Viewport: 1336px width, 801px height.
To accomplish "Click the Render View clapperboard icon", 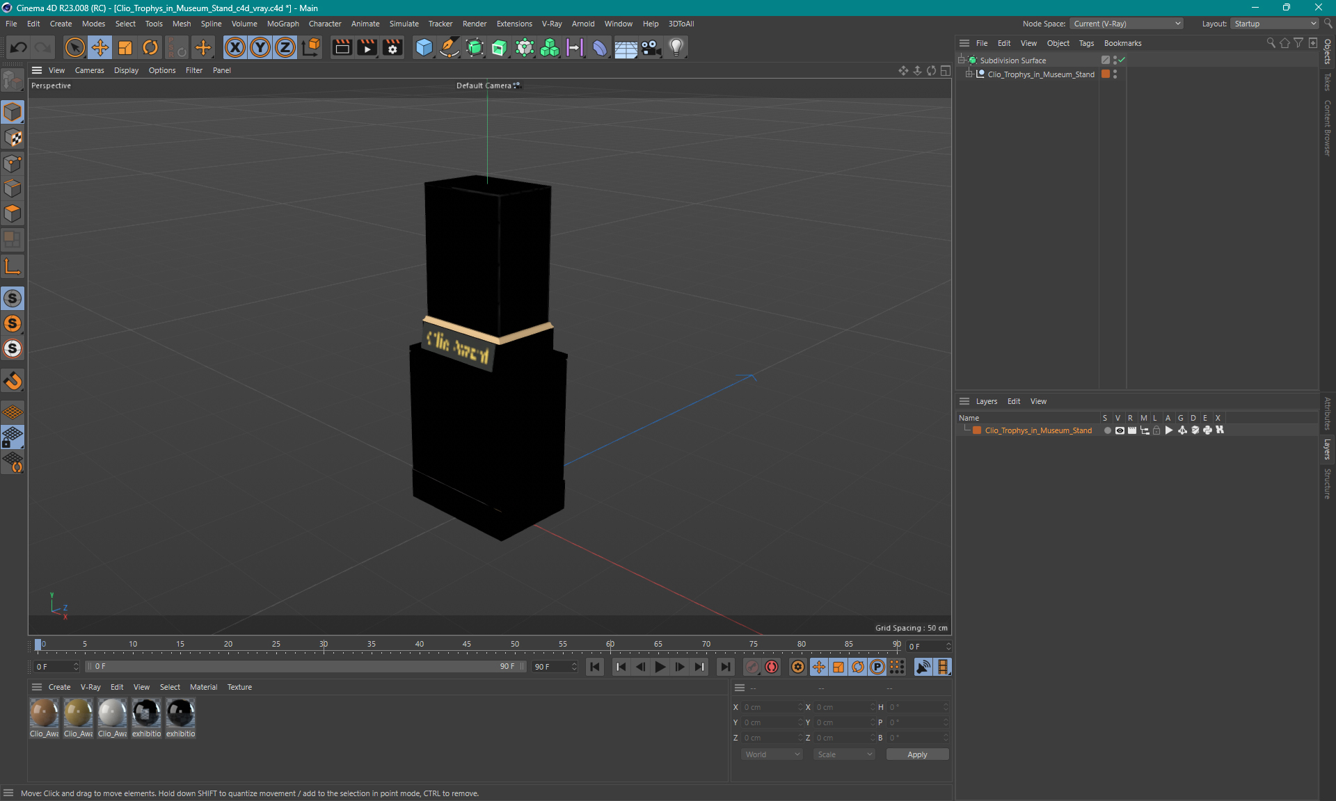I will tap(342, 47).
